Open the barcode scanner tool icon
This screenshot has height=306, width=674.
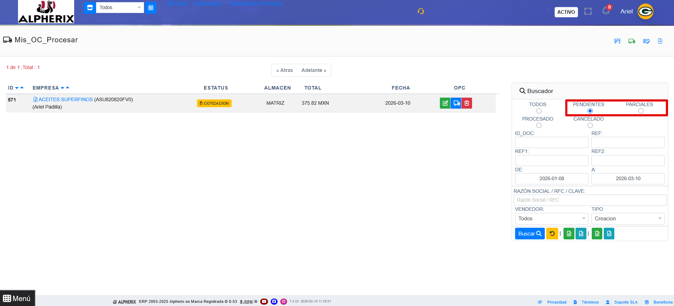tap(617, 41)
